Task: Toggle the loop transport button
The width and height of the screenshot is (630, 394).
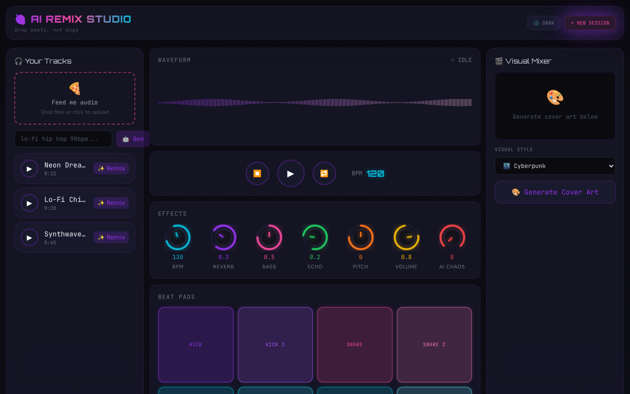Action: tap(324, 173)
